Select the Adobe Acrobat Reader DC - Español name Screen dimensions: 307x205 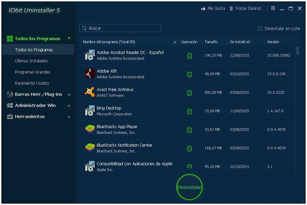pyautogui.click(x=130, y=53)
